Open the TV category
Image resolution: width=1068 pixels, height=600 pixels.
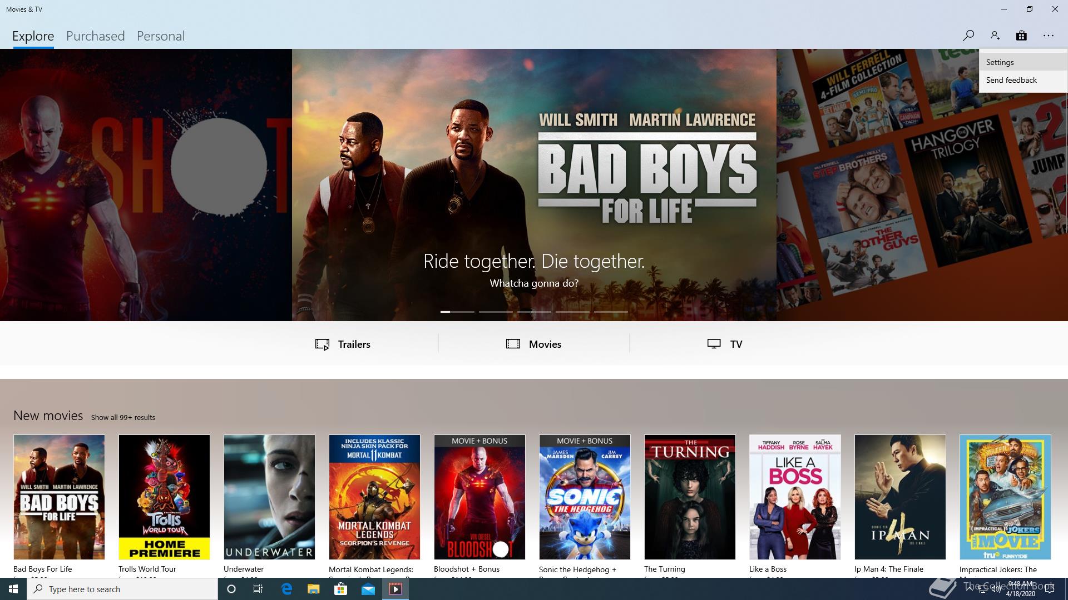[x=725, y=344]
